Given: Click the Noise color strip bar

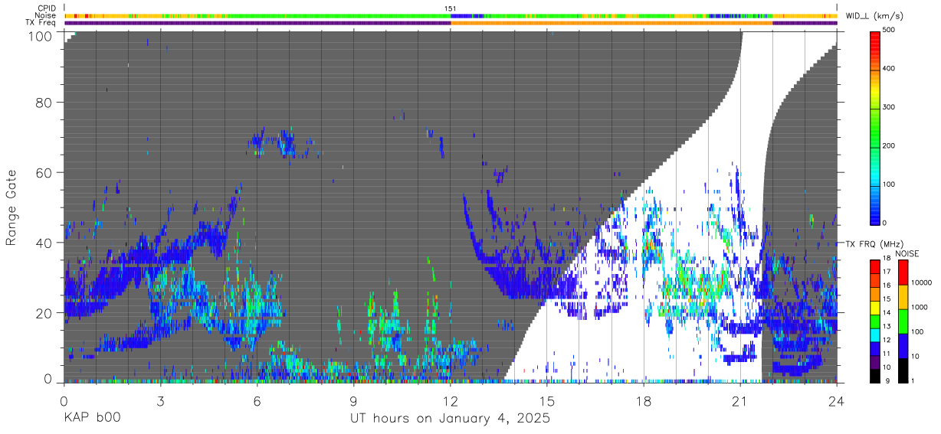Looking at the screenshot, I should [x=451, y=15].
